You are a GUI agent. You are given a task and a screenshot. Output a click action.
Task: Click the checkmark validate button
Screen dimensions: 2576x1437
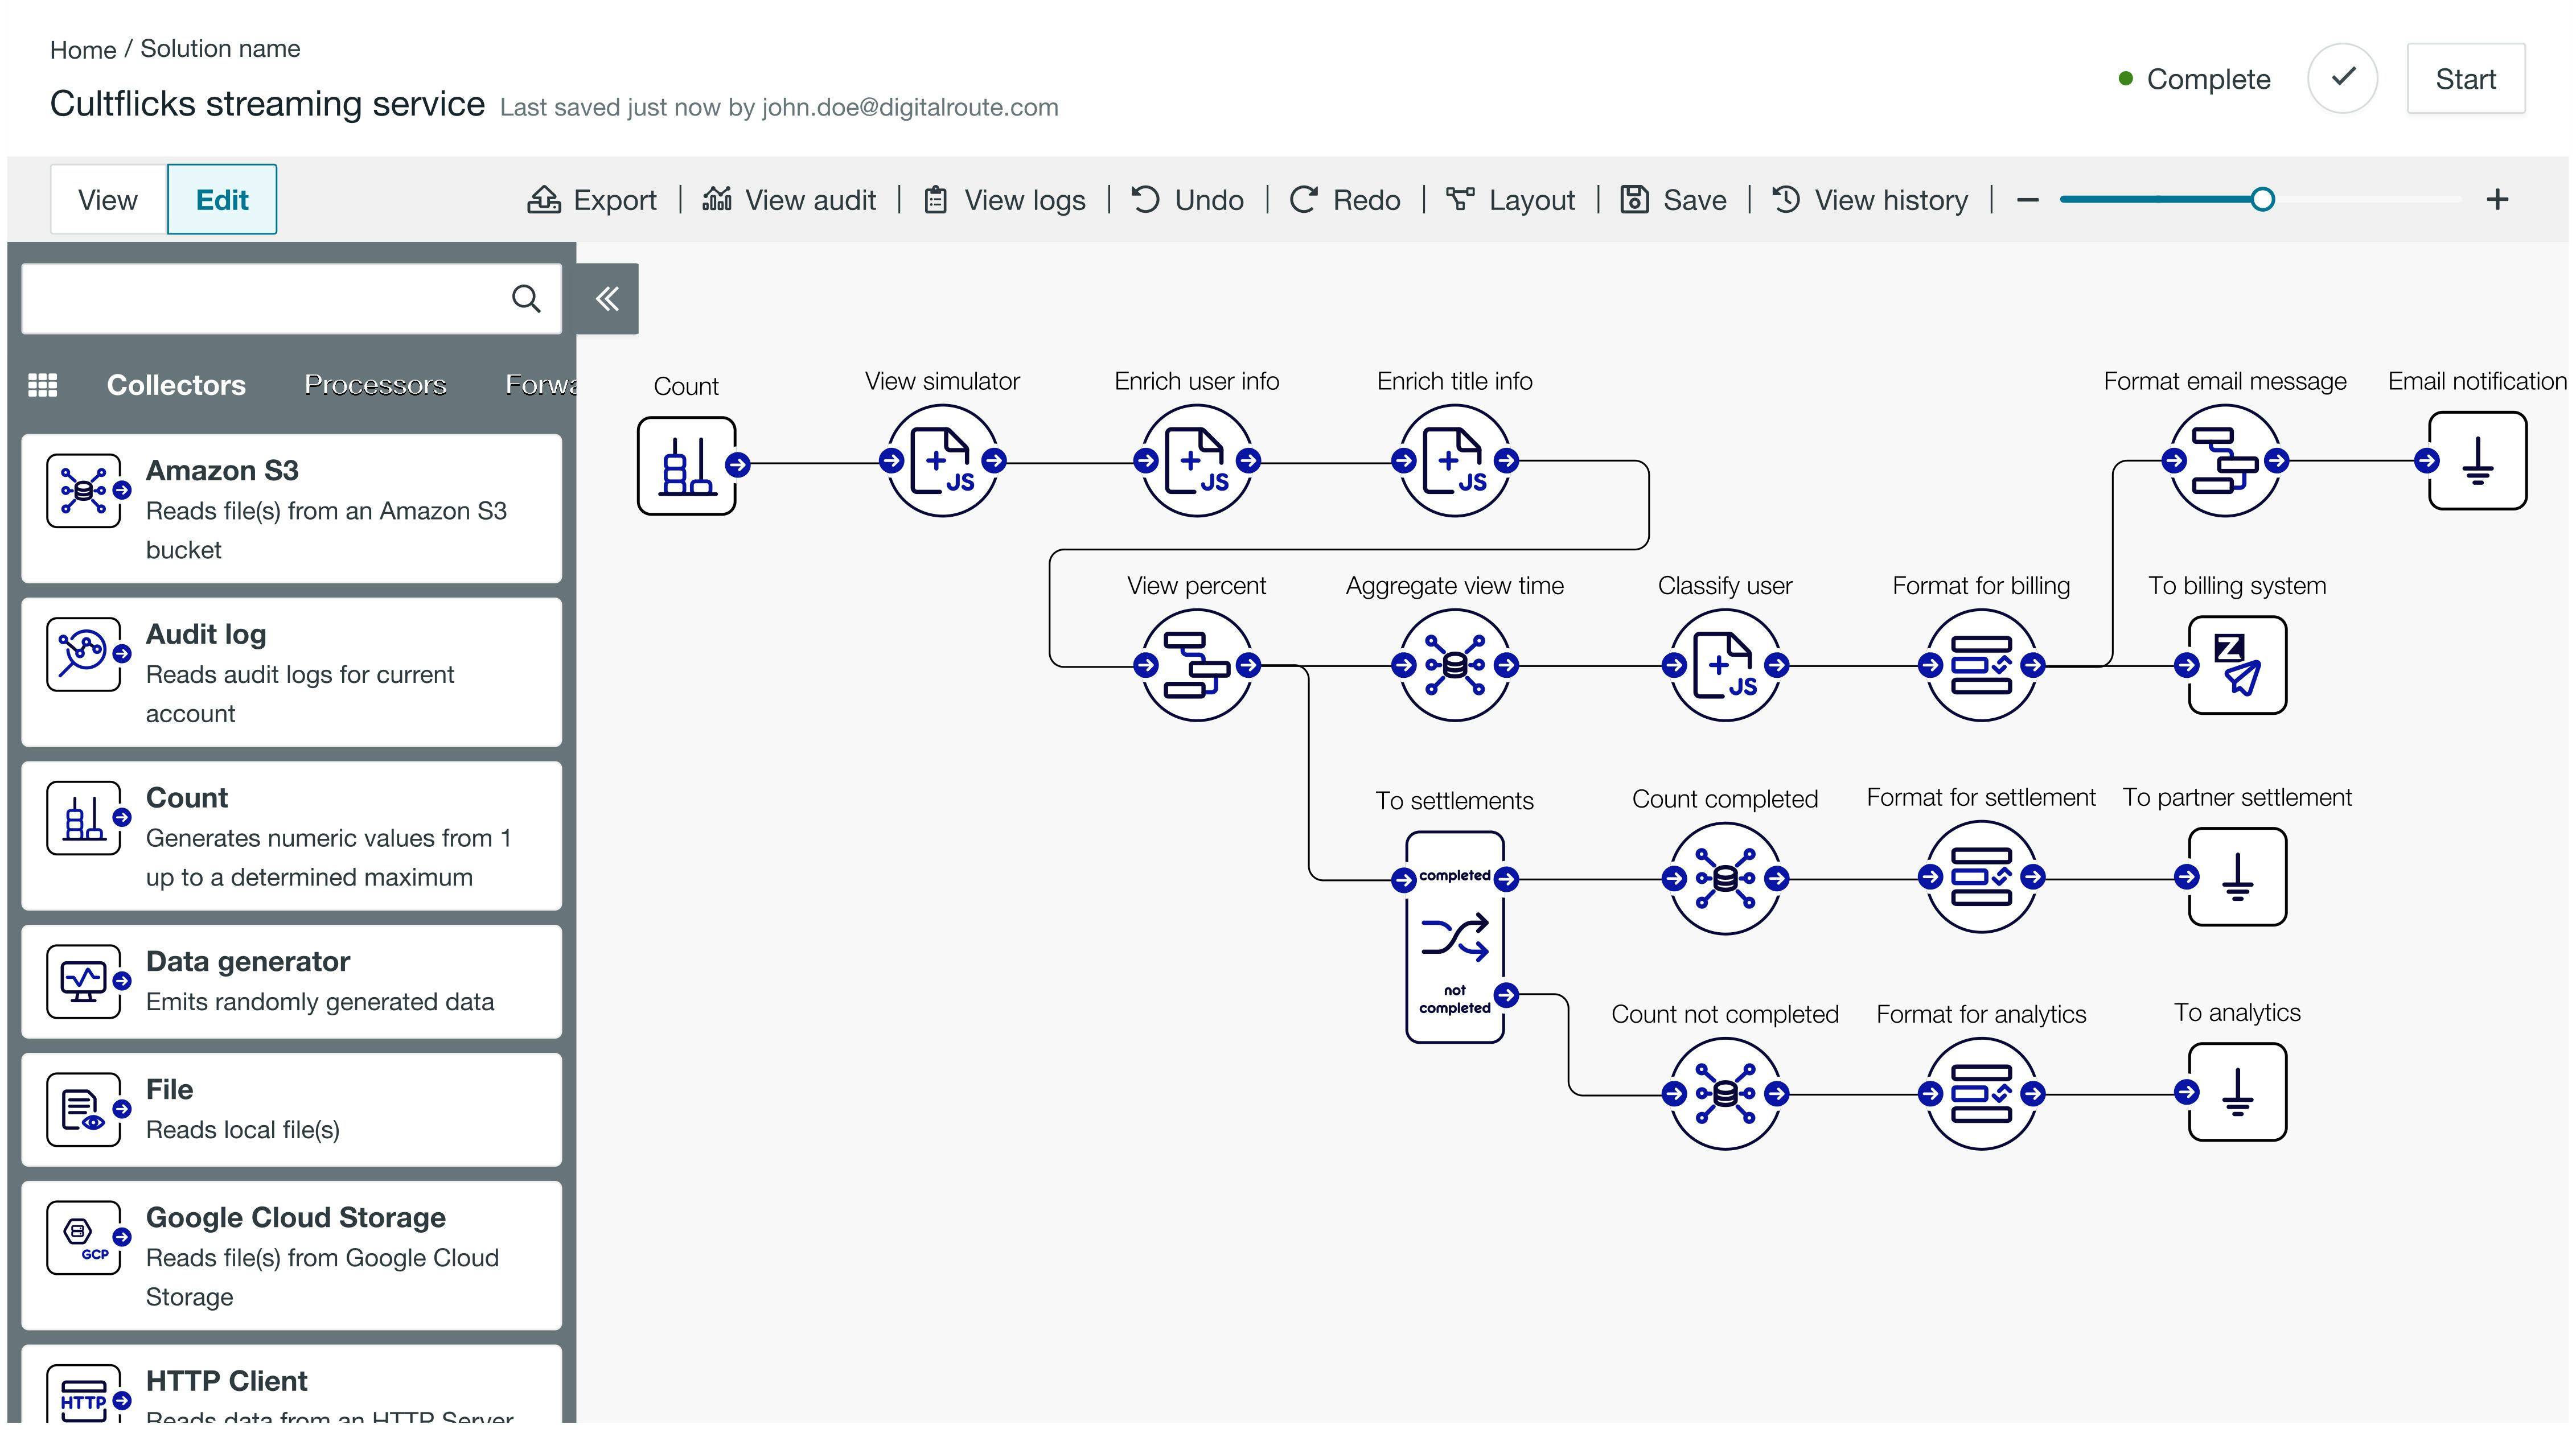coord(2342,78)
